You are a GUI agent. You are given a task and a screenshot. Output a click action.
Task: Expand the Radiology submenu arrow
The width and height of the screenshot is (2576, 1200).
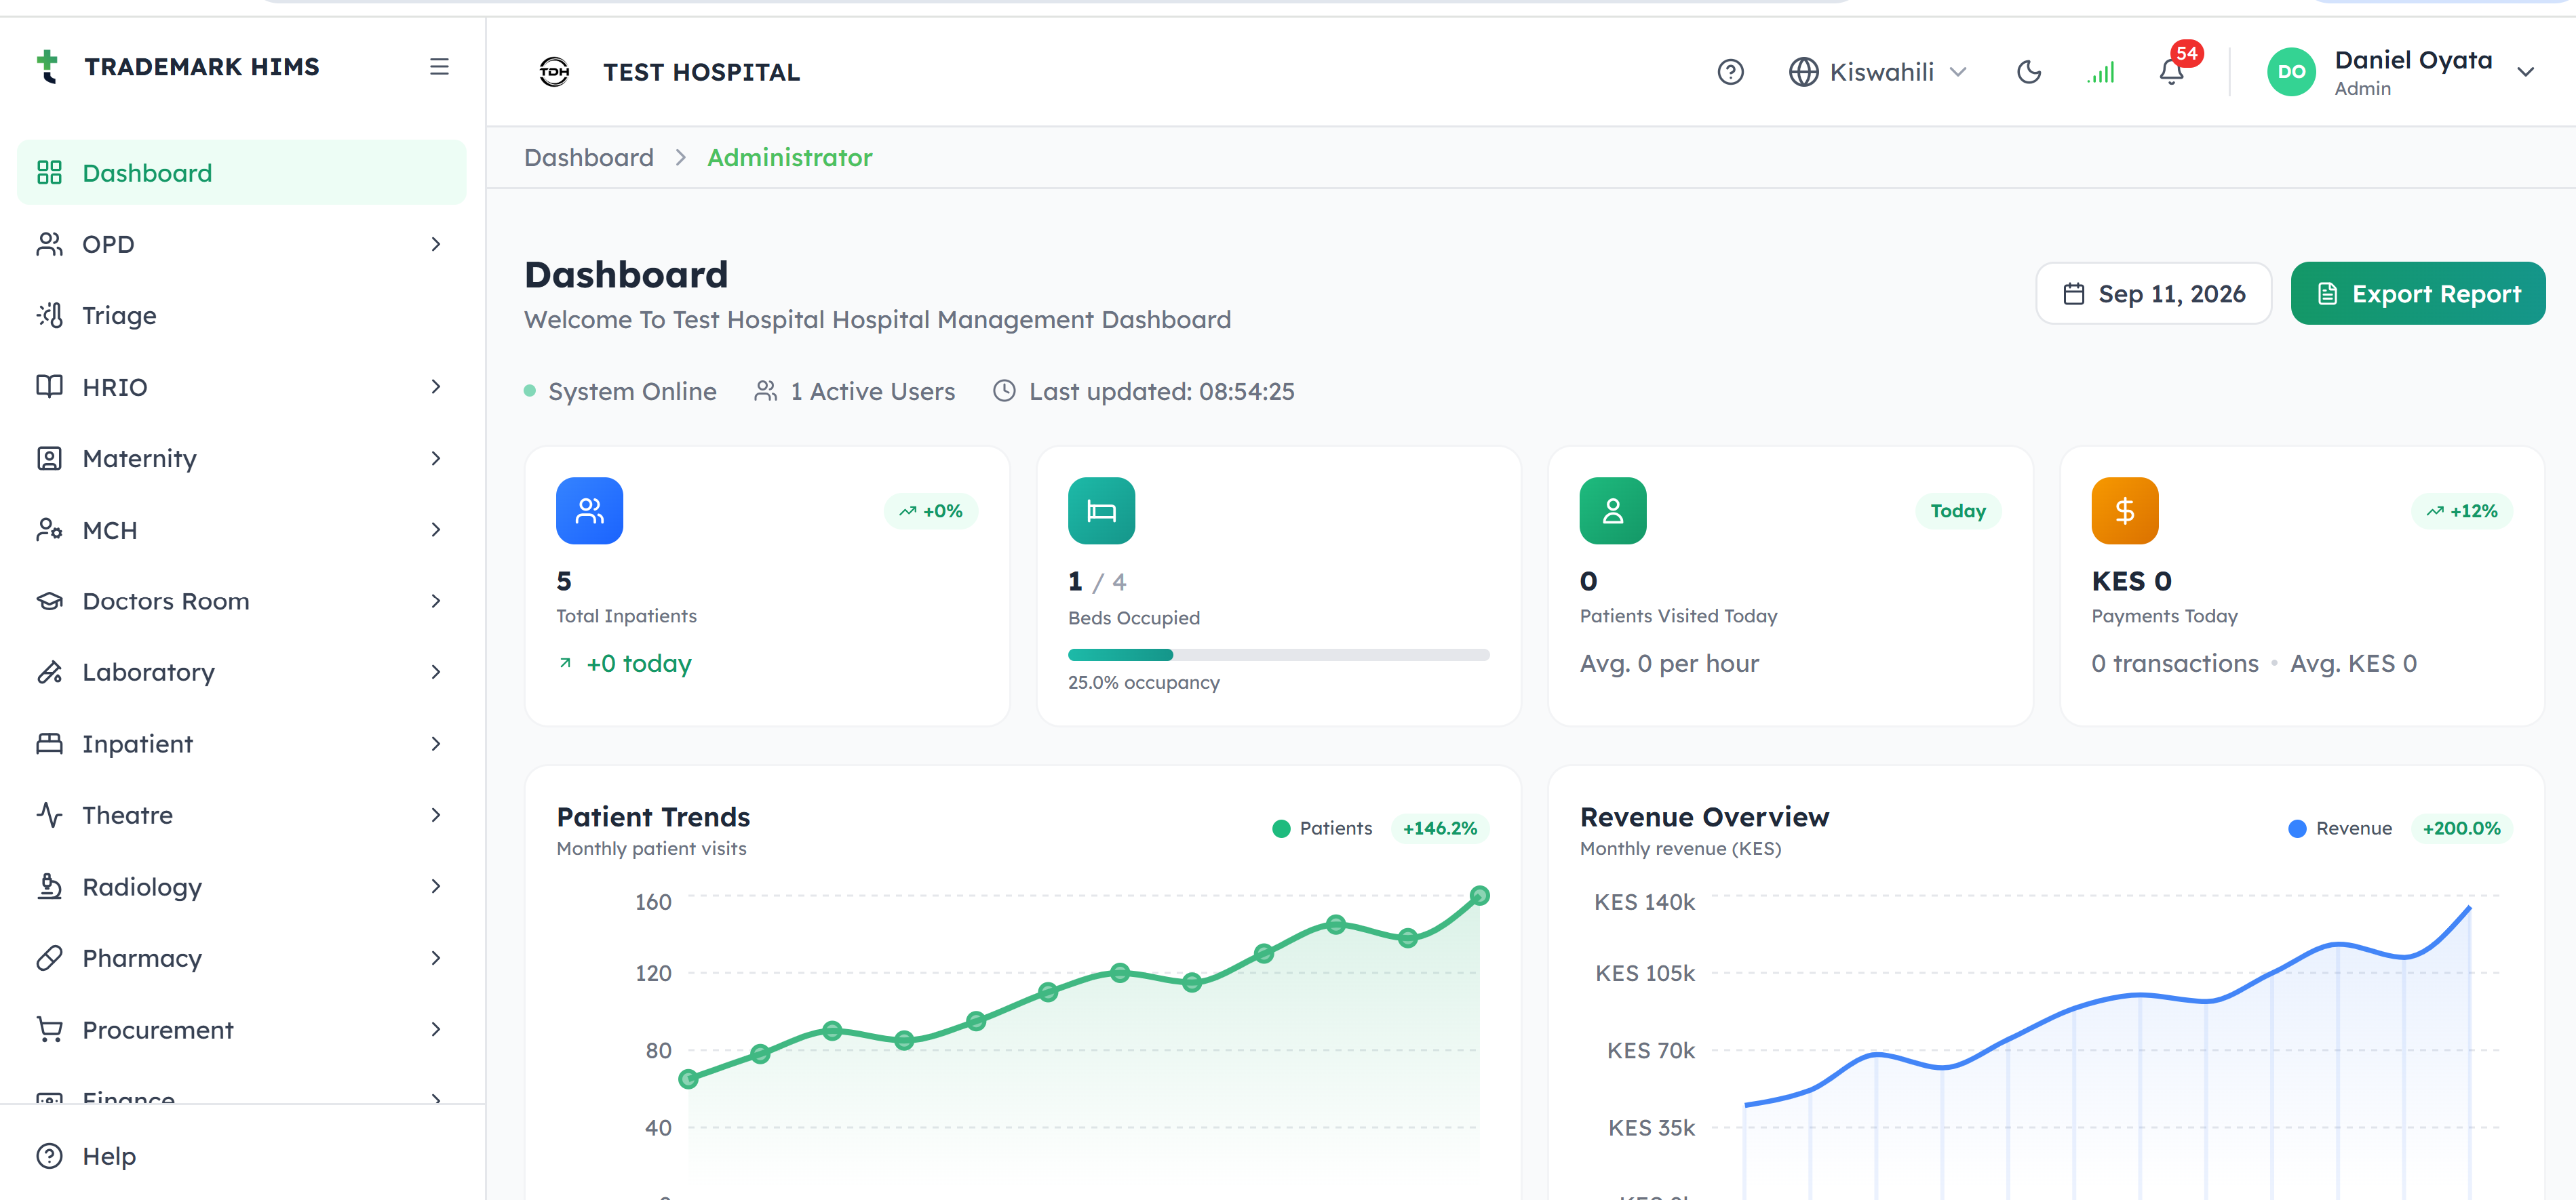tap(435, 886)
